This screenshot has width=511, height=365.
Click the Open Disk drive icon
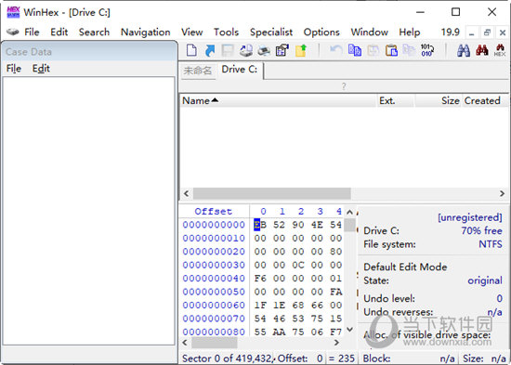click(x=246, y=50)
